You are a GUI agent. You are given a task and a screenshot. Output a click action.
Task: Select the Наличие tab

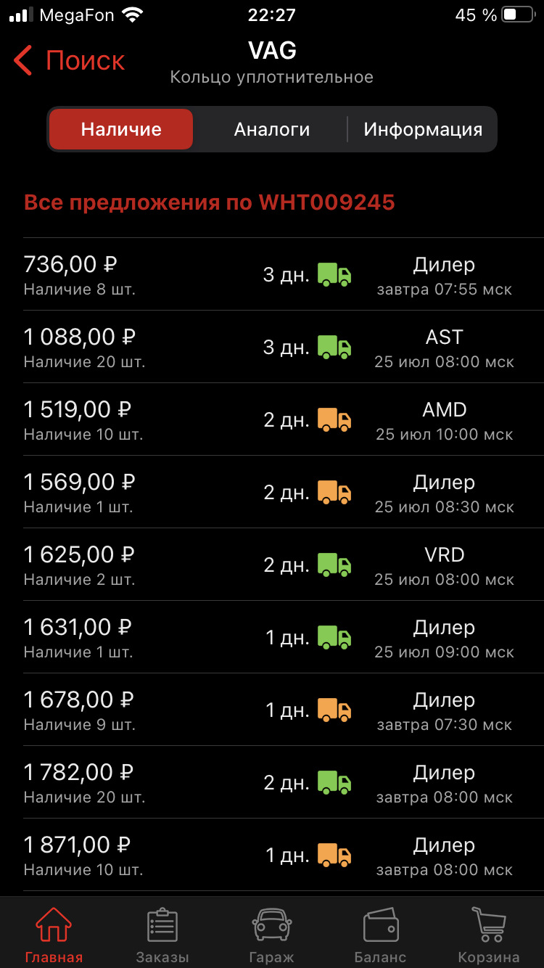coord(121,130)
